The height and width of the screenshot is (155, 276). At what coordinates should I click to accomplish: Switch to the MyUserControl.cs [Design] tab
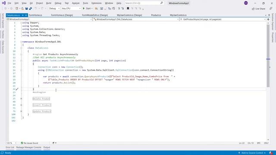tap(129, 15)
